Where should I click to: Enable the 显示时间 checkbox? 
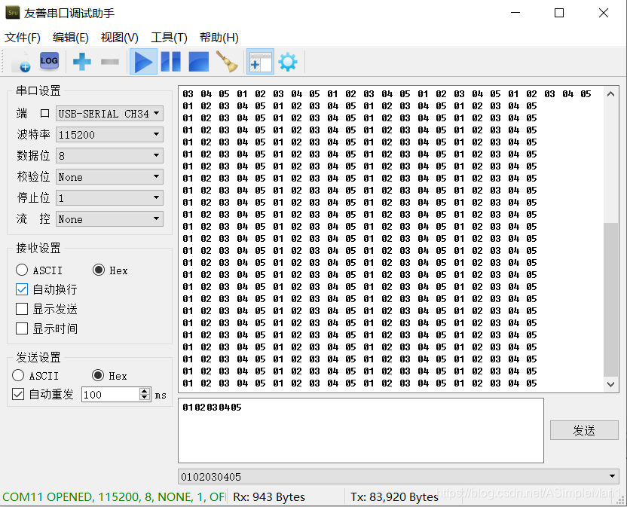(47, 328)
